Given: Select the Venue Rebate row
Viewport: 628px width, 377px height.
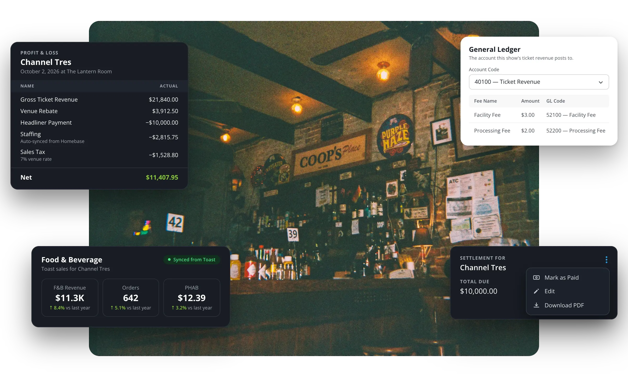Looking at the screenshot, I should click(x=99, y=111).
